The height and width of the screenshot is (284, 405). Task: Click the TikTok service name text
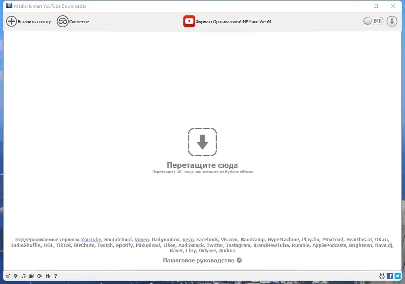coord(64,245)
